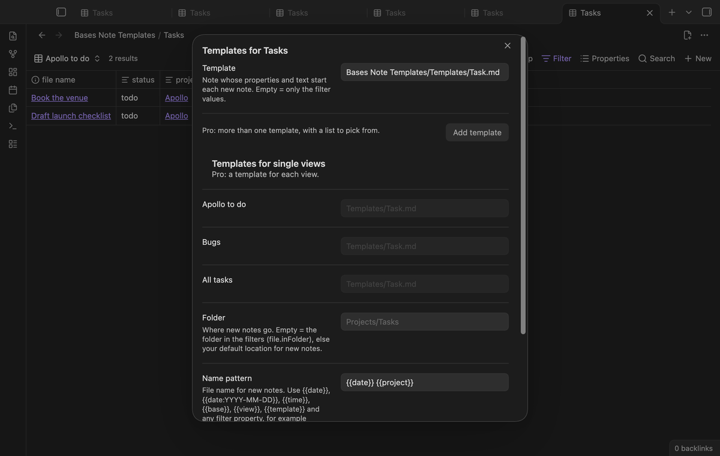
Task: Edit the Name pattern input field
Action: (425, 382)
